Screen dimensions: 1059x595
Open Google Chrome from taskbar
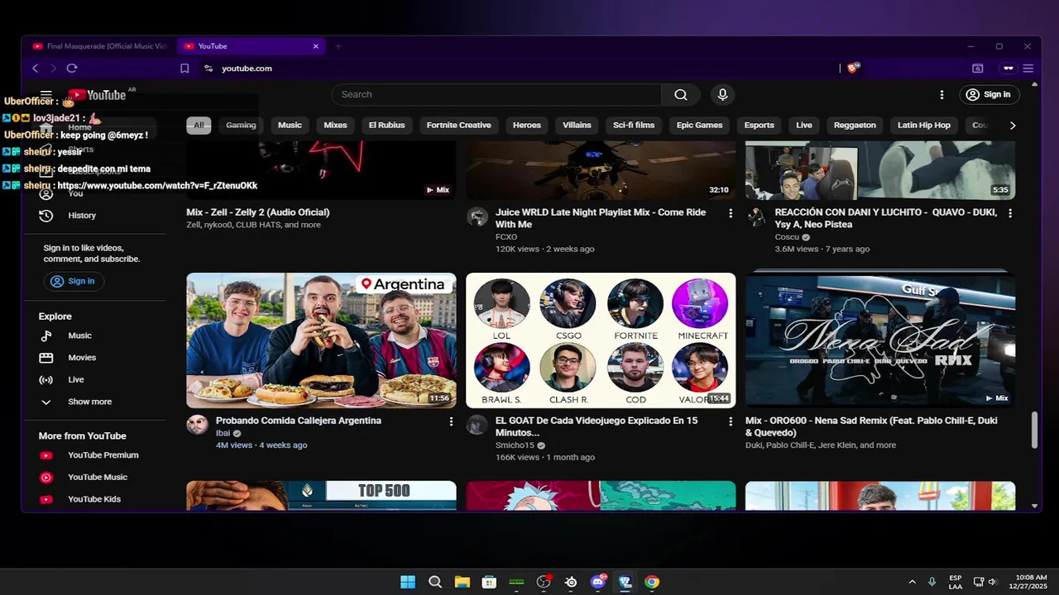pos(652,582)
